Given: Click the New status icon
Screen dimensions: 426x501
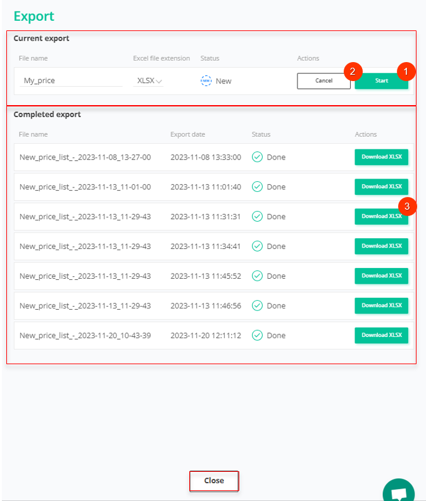Looking at the screenshot, I should (x=206, y=80).
